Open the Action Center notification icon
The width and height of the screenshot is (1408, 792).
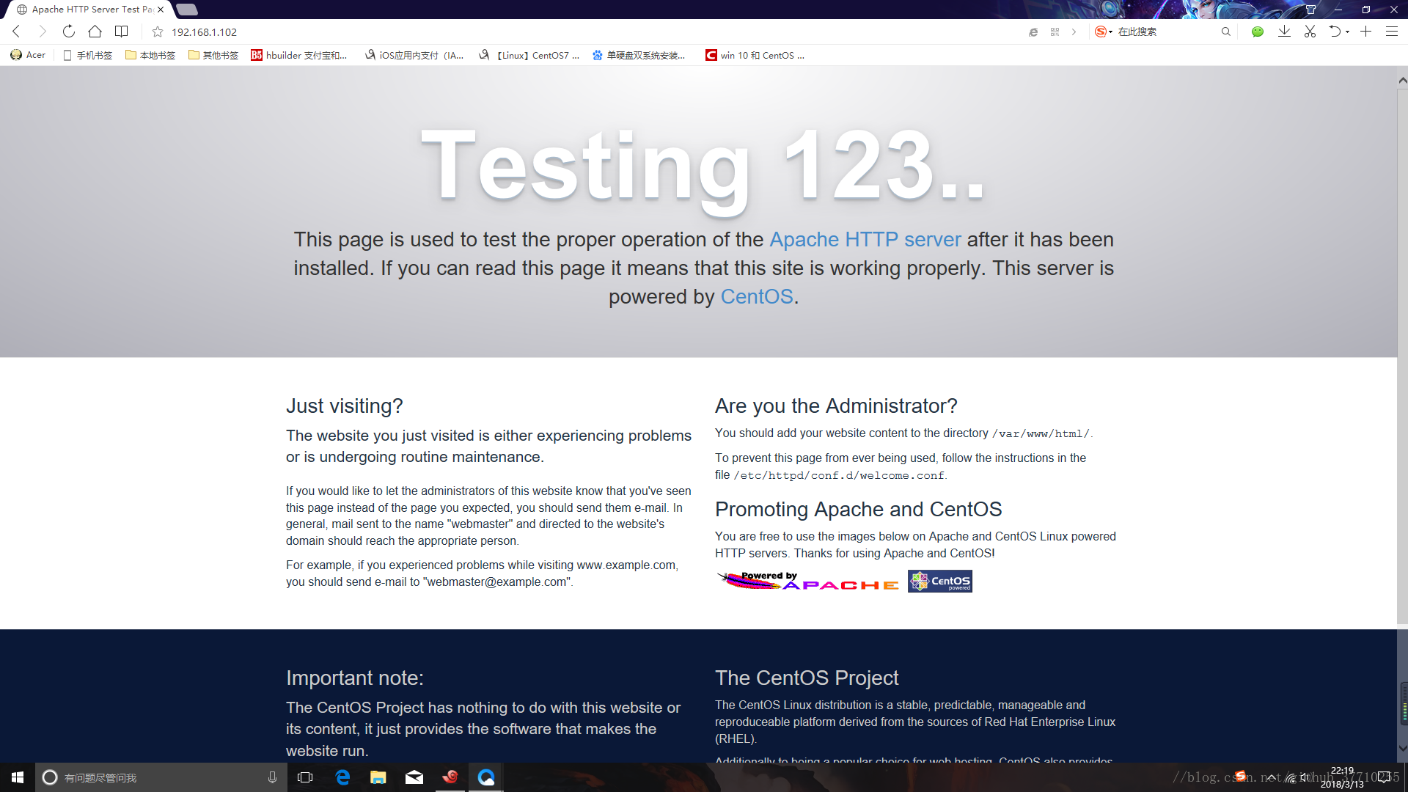tap(1384, 777)
